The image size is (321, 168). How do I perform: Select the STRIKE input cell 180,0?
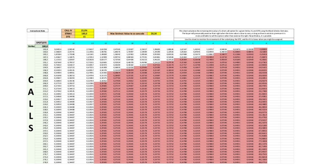coord(84,34)
